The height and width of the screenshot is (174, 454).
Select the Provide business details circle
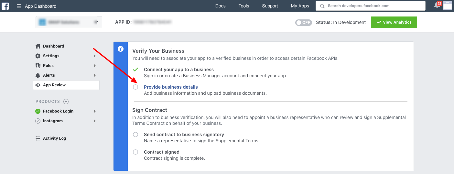(135, 87)
